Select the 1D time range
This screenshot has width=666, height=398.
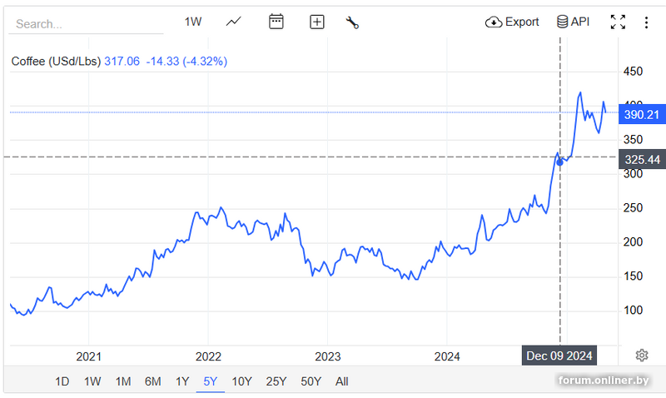[62, 381]
